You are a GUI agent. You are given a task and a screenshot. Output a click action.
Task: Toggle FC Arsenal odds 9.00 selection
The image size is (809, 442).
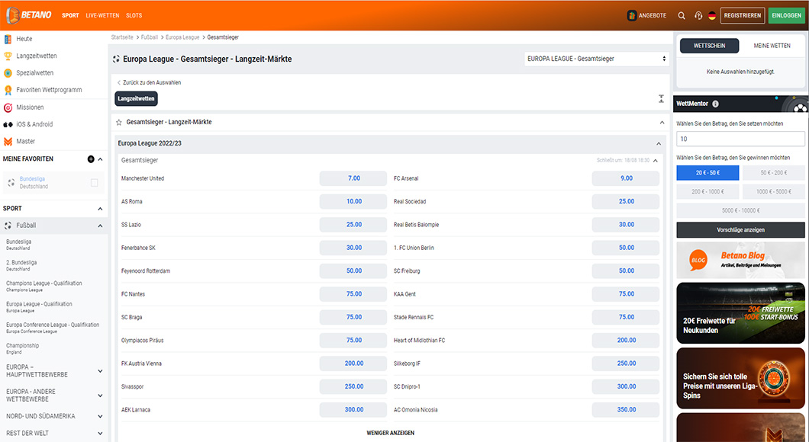point(626,178)
